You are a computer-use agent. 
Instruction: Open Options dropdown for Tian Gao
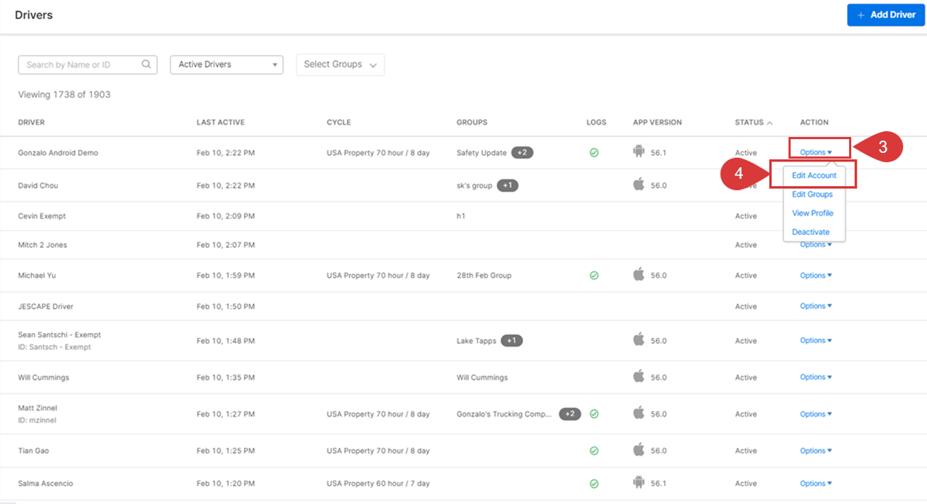816,451
